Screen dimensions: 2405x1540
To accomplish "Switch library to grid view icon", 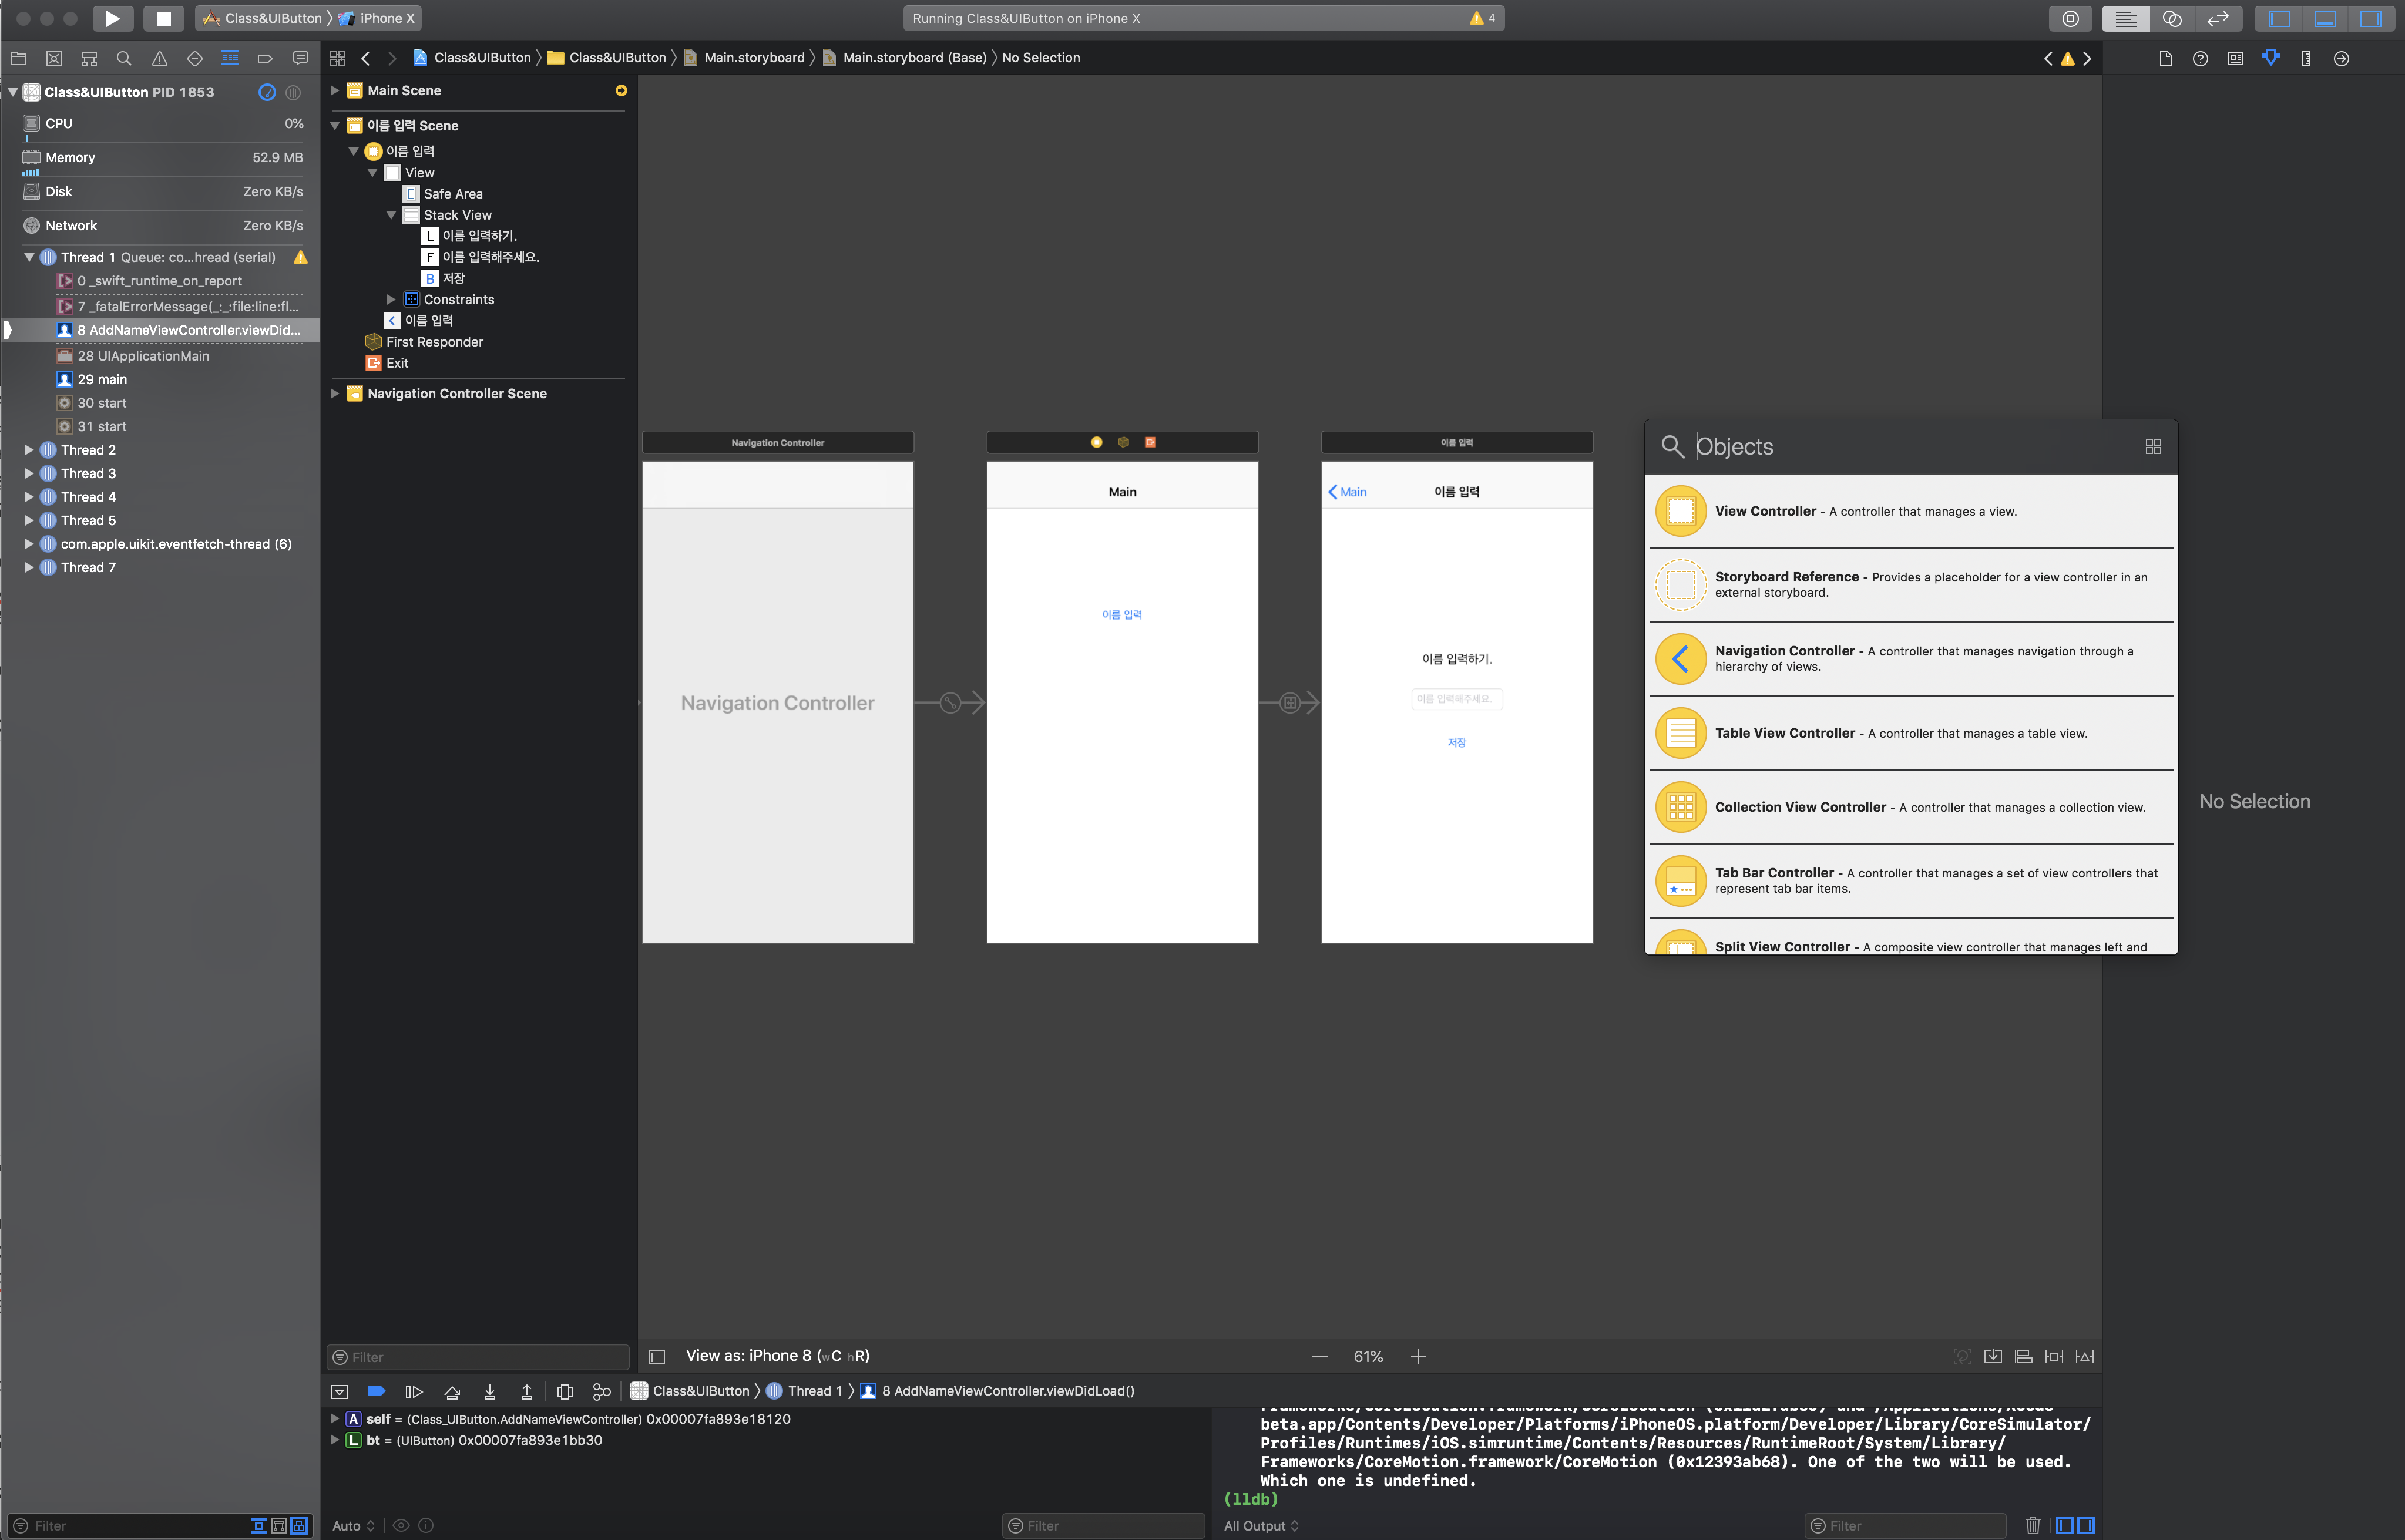I will click(2153, 446).
